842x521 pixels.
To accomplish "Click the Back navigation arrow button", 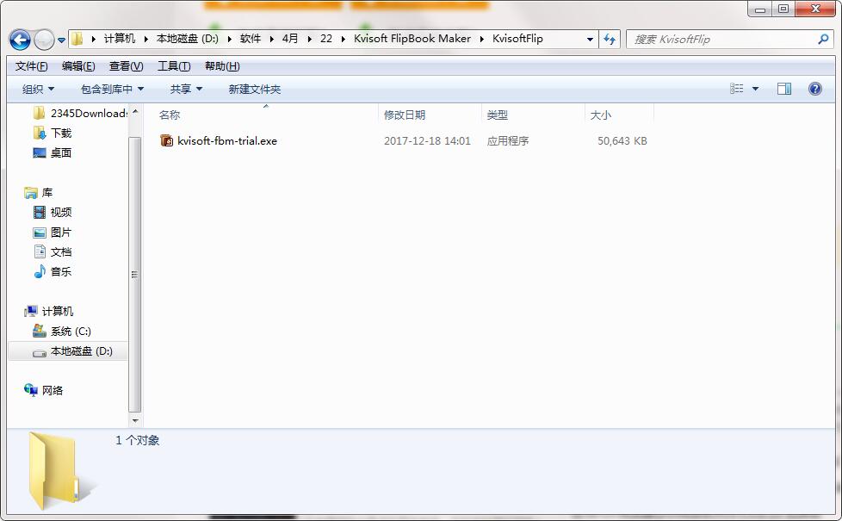I will [20, 40].
